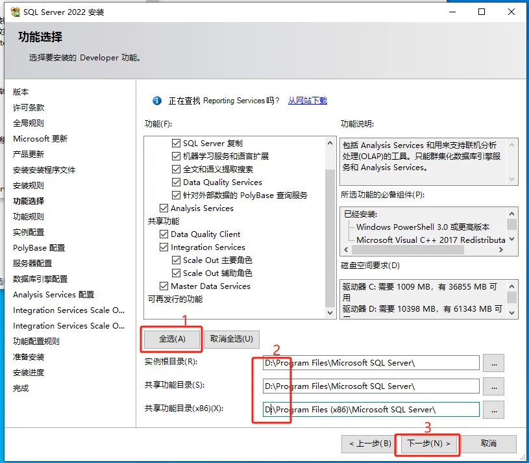Uncheck the Analysis Services checkbox

click(x=164, y=208)
